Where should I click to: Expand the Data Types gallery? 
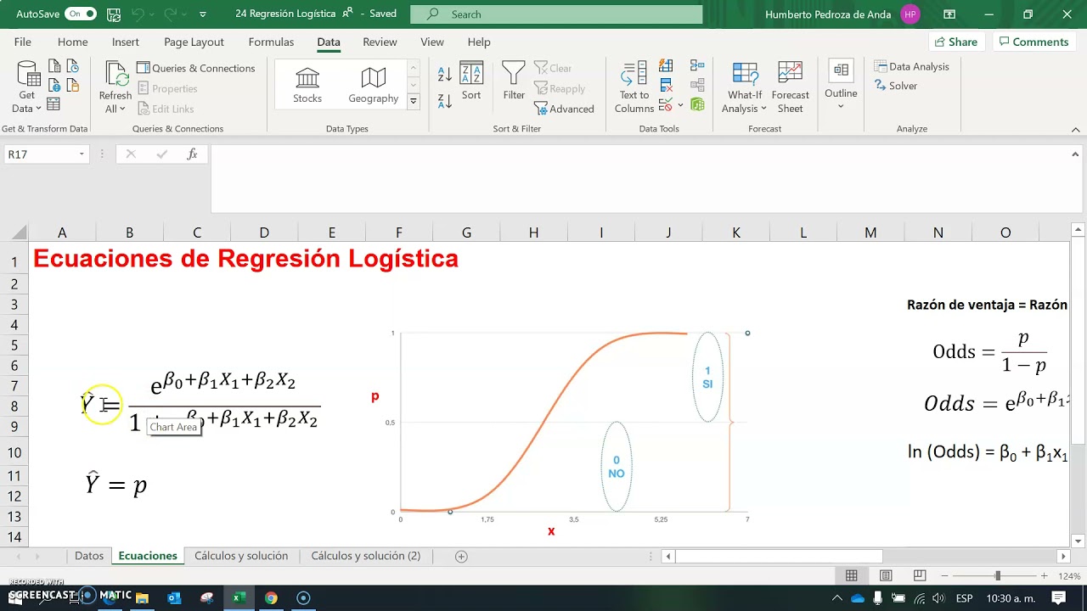pyautogui.click(x=414, y=101)
